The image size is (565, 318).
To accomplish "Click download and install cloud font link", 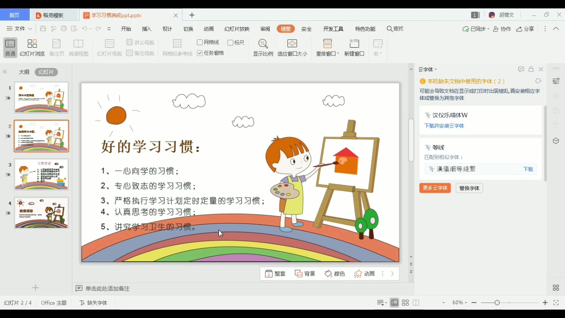I will pos(444,126).
